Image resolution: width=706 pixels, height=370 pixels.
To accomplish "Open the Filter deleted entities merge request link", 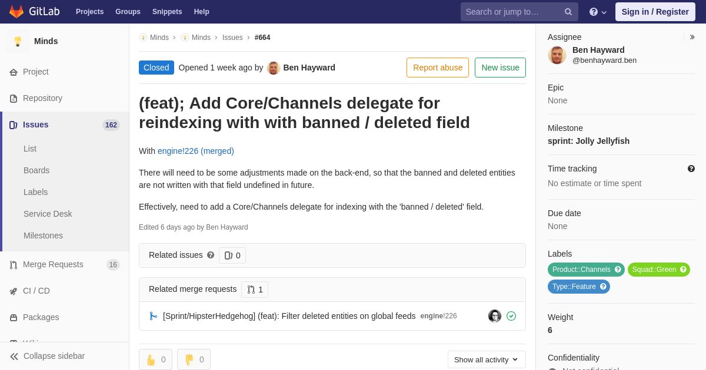I will 289,316.
